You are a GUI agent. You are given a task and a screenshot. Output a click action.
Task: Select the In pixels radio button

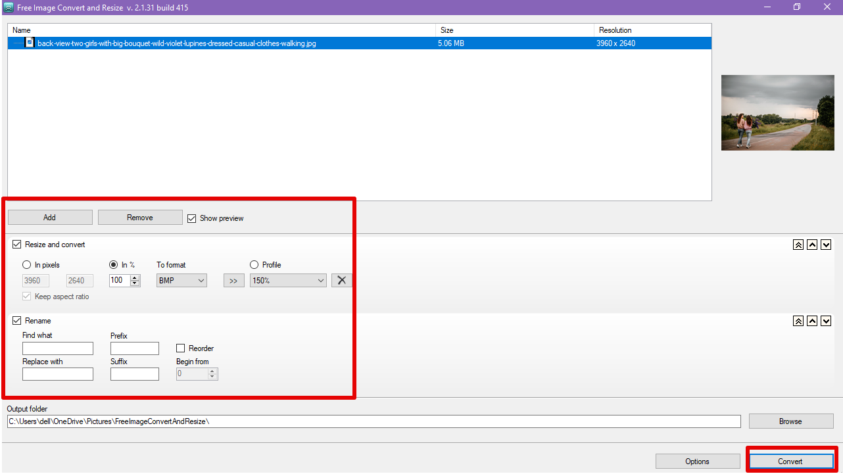click(x=26, y=264)
